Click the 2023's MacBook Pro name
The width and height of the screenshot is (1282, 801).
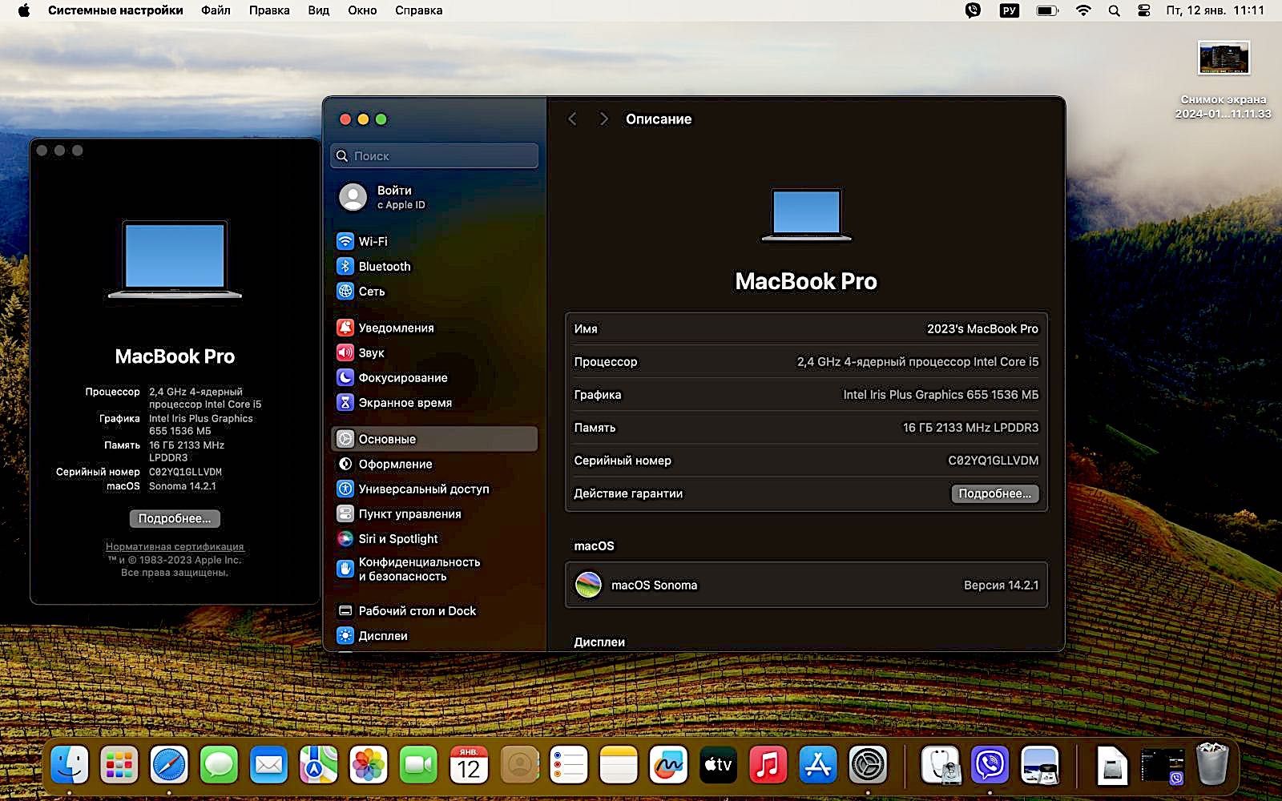pos(982,328)
